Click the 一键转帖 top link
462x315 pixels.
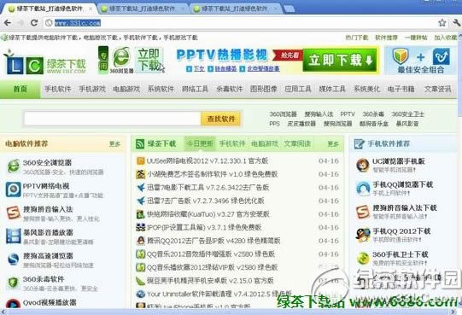pos(416,38)
